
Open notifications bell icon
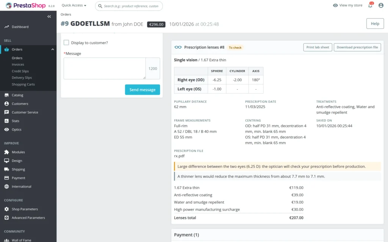pyautogui.click(x=370, y=5)
